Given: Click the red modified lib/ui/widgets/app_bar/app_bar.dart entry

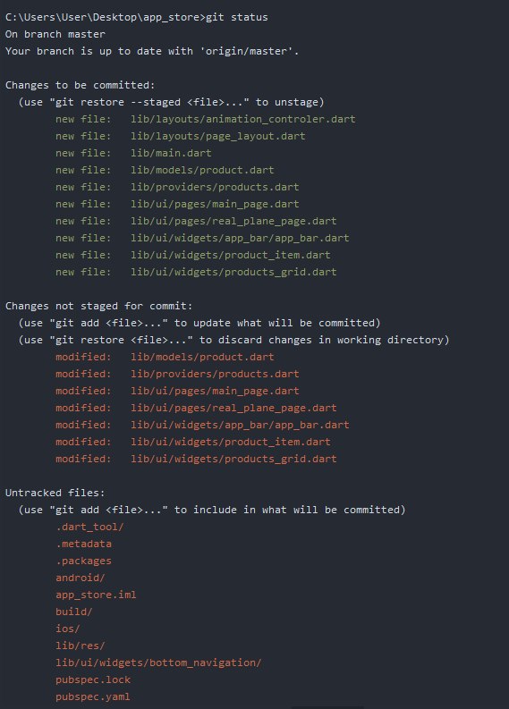Looking at the screenshot, I should point(240,425).
